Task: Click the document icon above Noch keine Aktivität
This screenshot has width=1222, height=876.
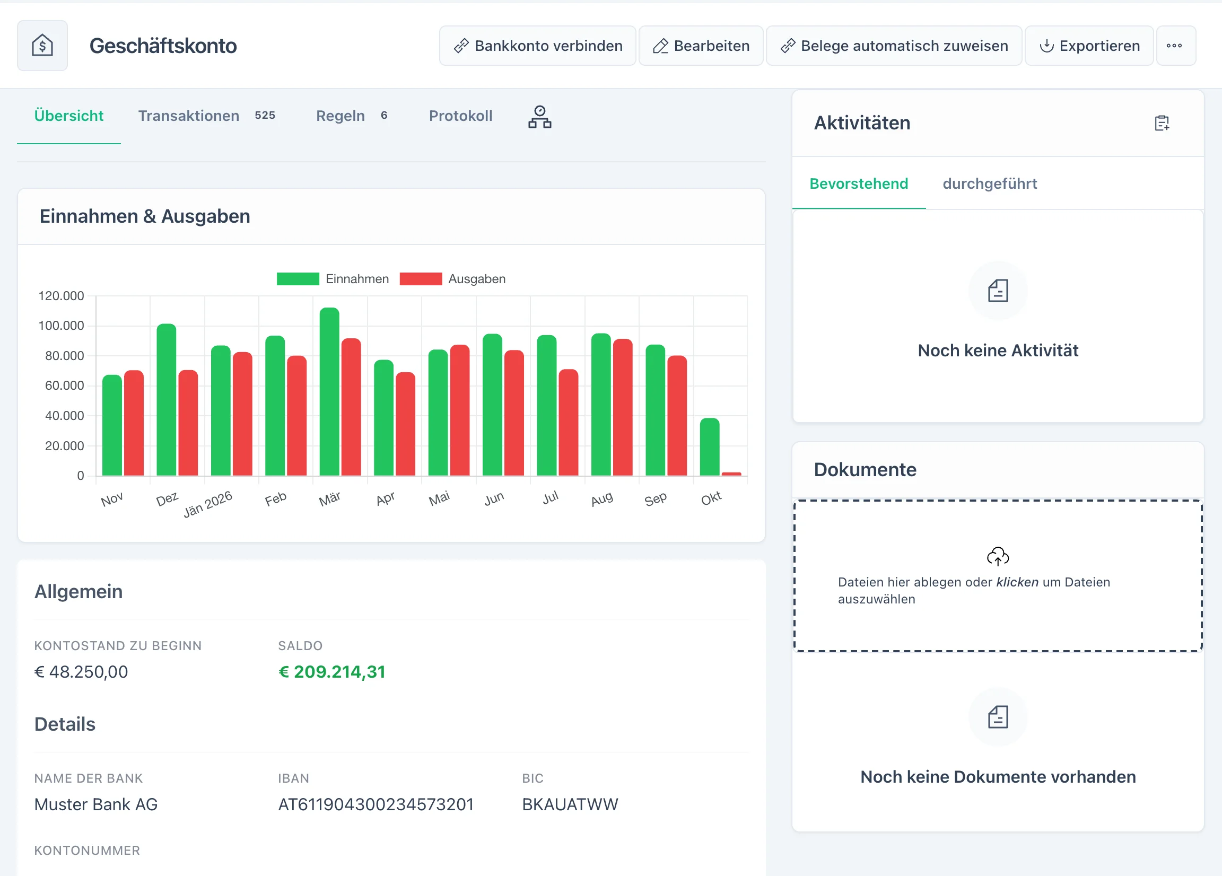Action: coord(998,291)
